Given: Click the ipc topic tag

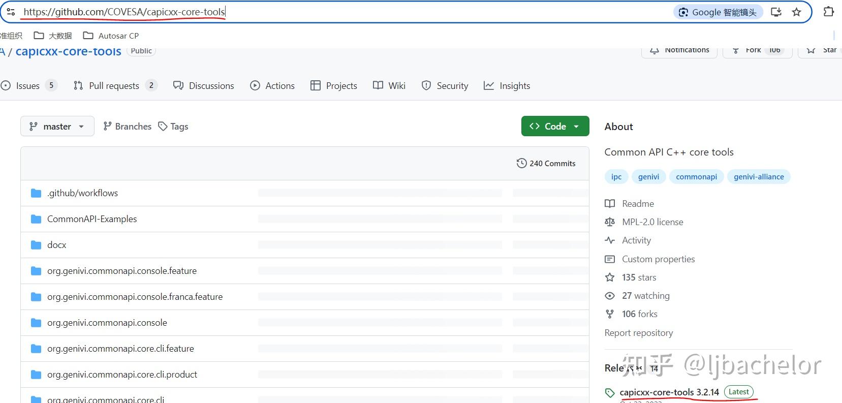Looking at the screenshot, I should (616, 177).
